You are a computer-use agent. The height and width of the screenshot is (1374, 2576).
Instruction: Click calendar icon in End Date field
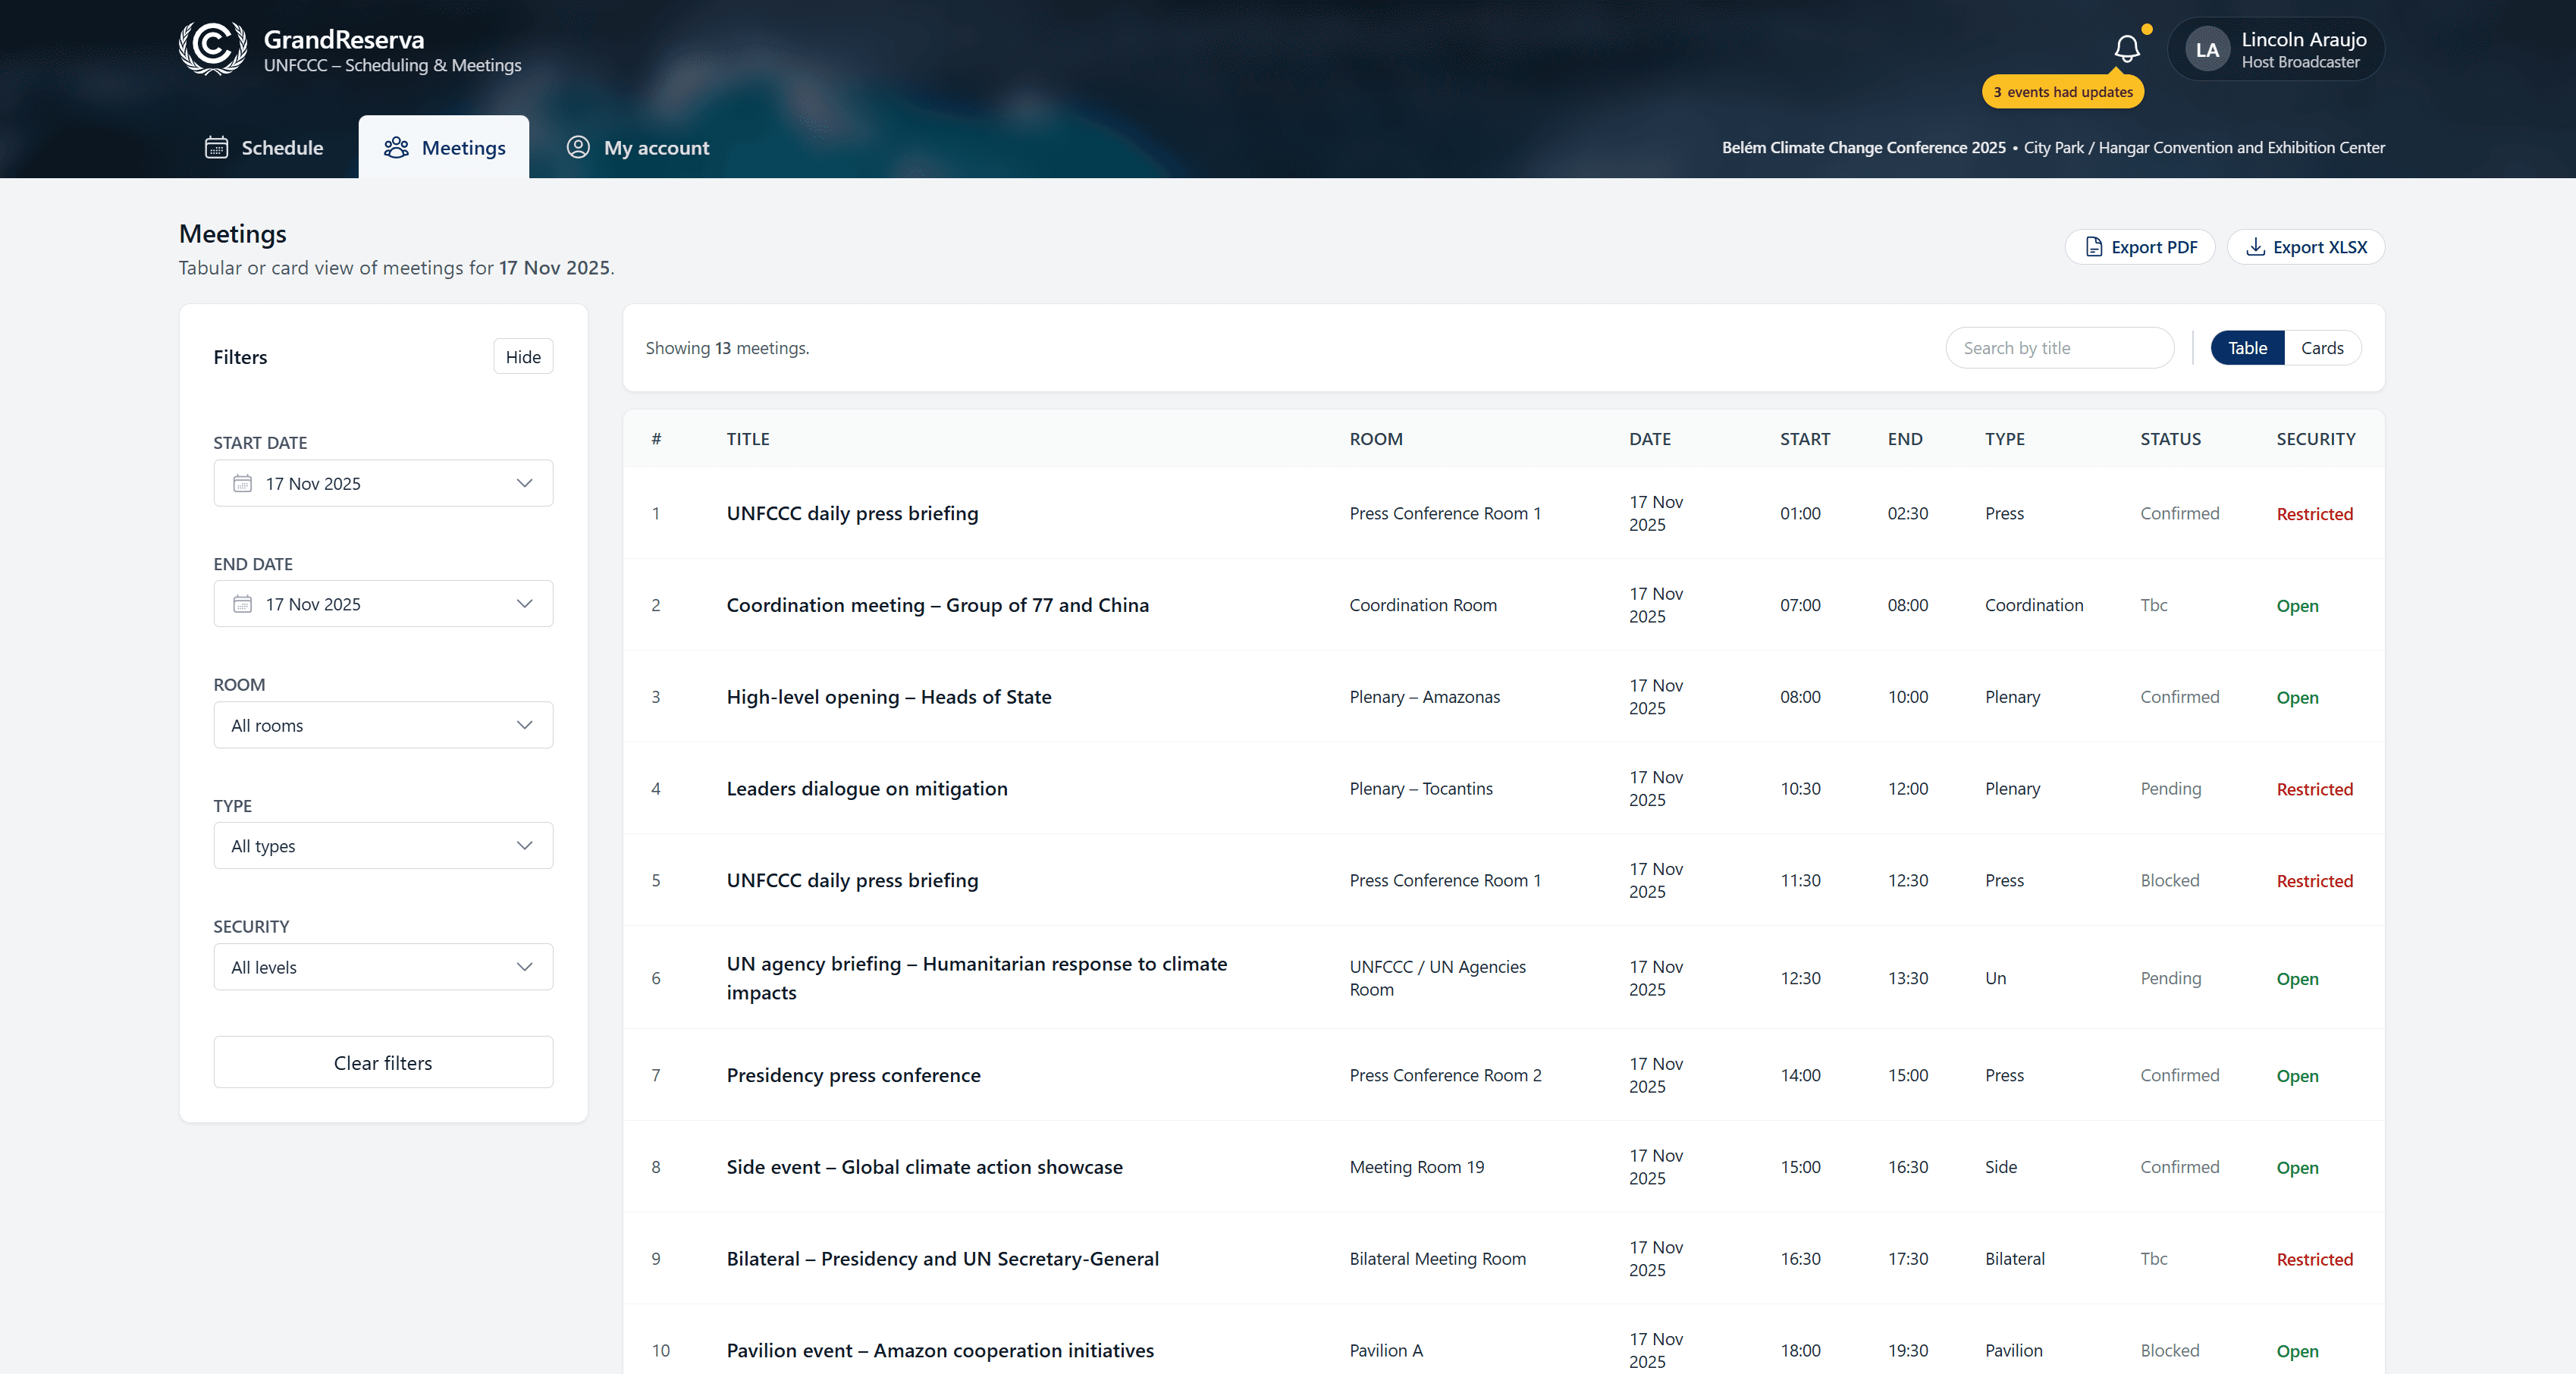tap(242, 604)
